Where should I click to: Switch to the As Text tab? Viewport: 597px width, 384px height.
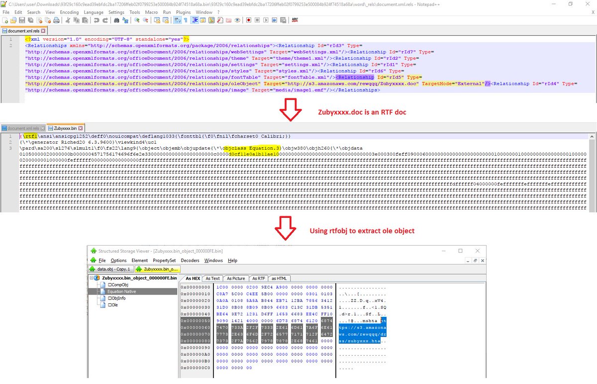coord(212,278)
